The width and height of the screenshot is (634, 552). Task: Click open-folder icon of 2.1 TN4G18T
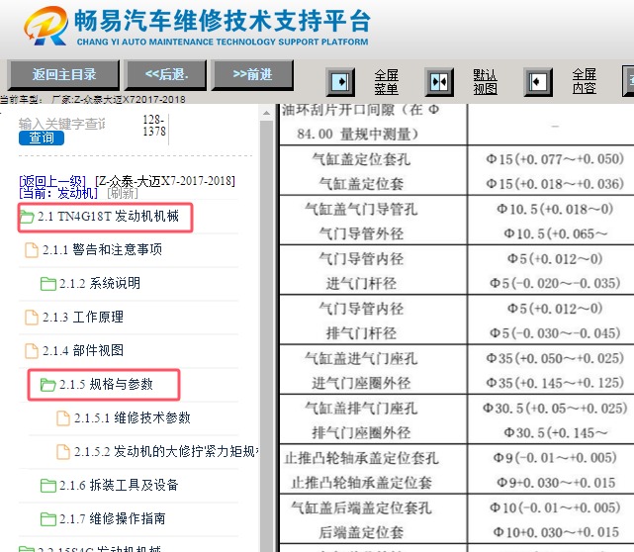pyautogui.click(x=27, y=217)
